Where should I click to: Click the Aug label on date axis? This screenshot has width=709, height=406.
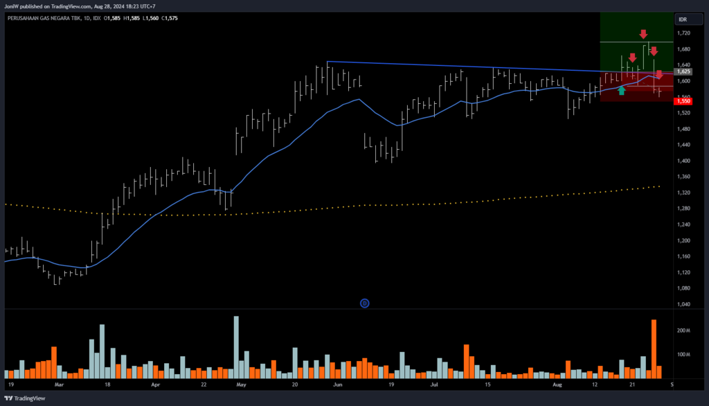pos(558,383)
